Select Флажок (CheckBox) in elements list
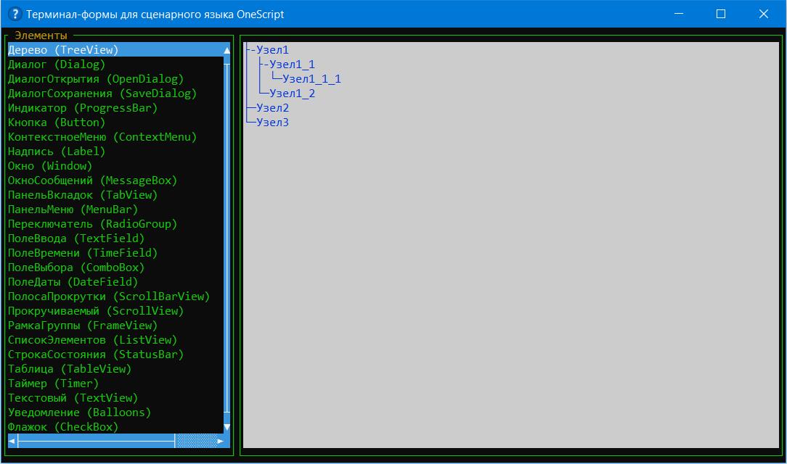 tap(63, 427)
